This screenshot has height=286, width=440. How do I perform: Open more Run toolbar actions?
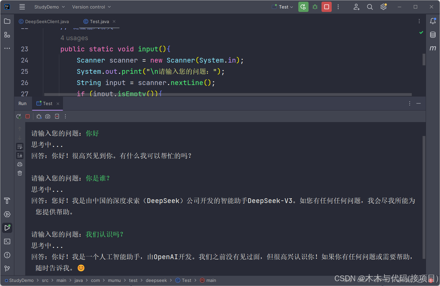[65, 116]
